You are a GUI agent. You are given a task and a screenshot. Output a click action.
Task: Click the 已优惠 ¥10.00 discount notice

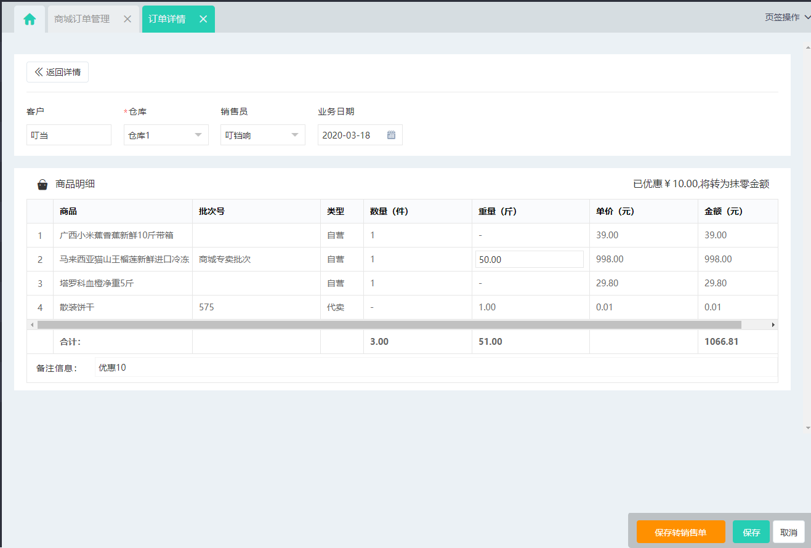click(x=701, y=184)
